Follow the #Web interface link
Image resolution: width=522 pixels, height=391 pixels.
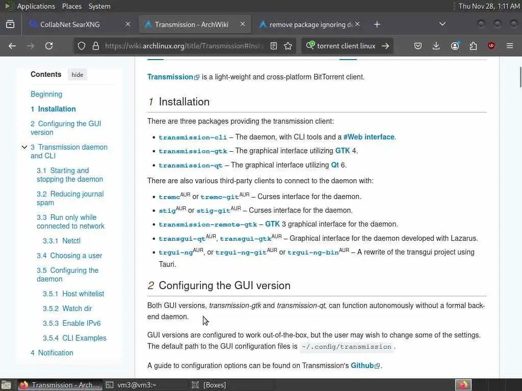coord(369,137)
